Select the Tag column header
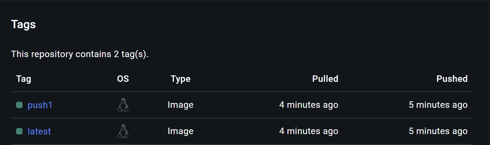 (23, 79)
